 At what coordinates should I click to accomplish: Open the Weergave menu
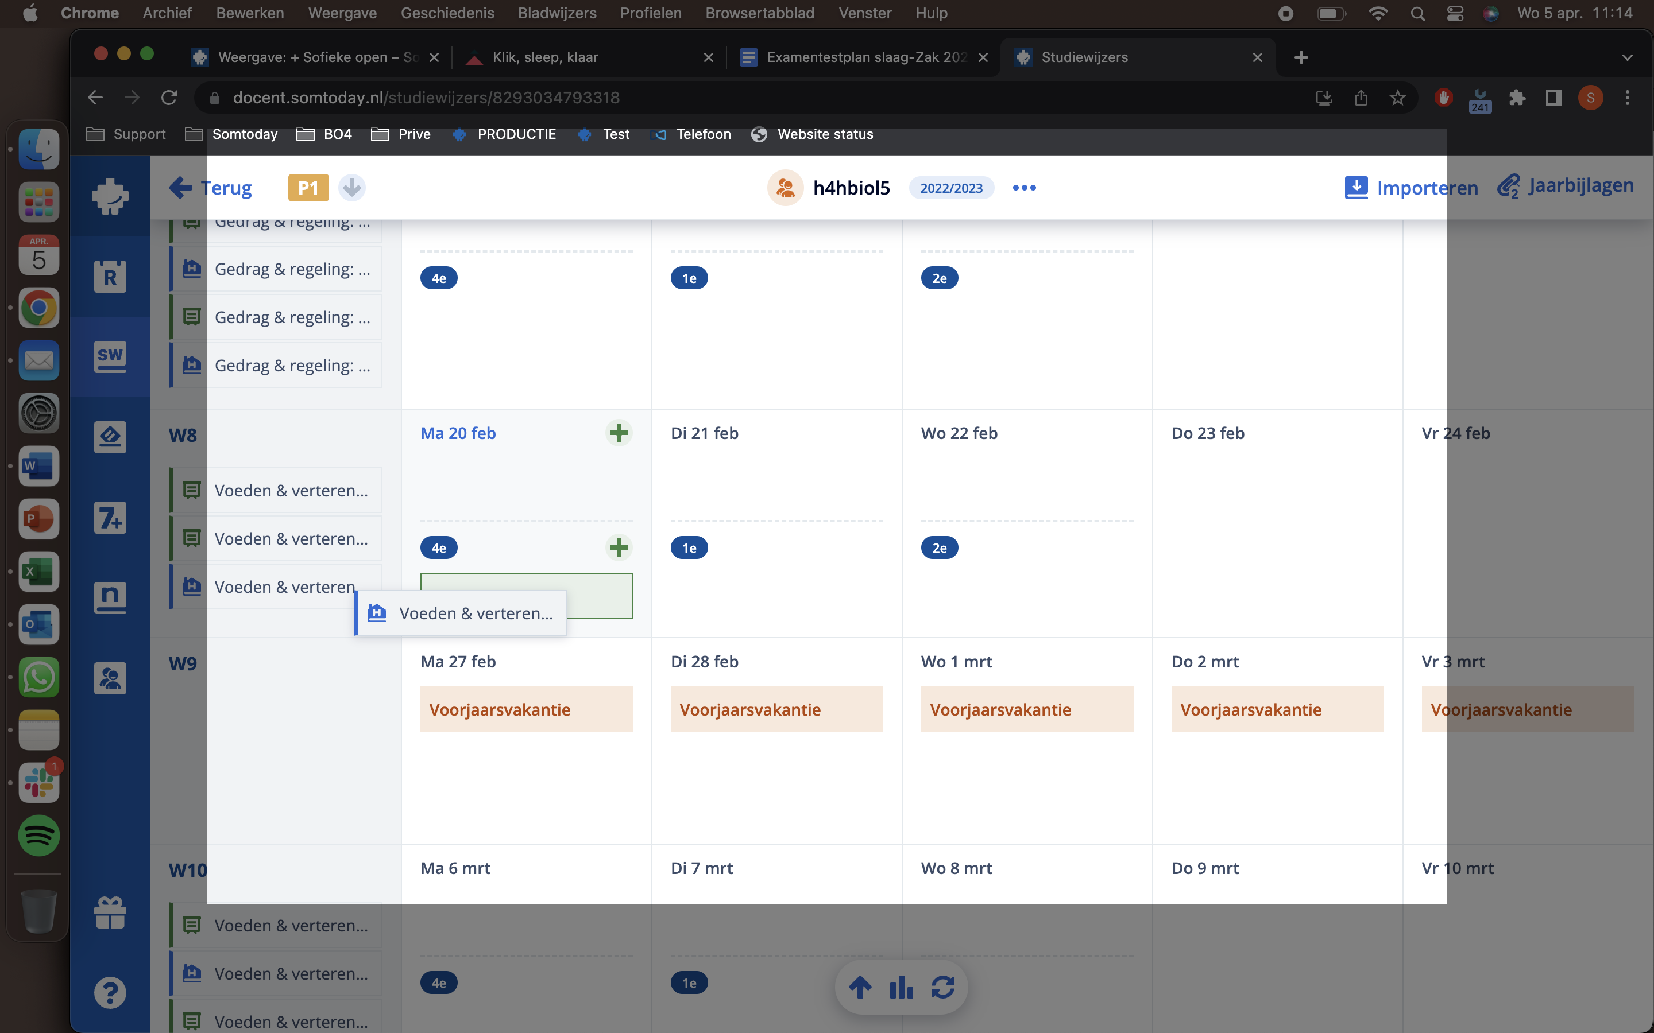[x=342, y=13]
